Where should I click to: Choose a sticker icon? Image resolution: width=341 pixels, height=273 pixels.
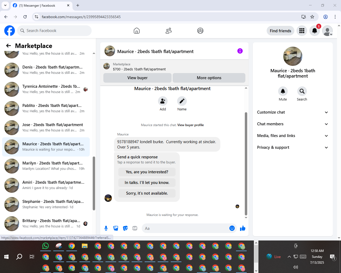[125, 228]
